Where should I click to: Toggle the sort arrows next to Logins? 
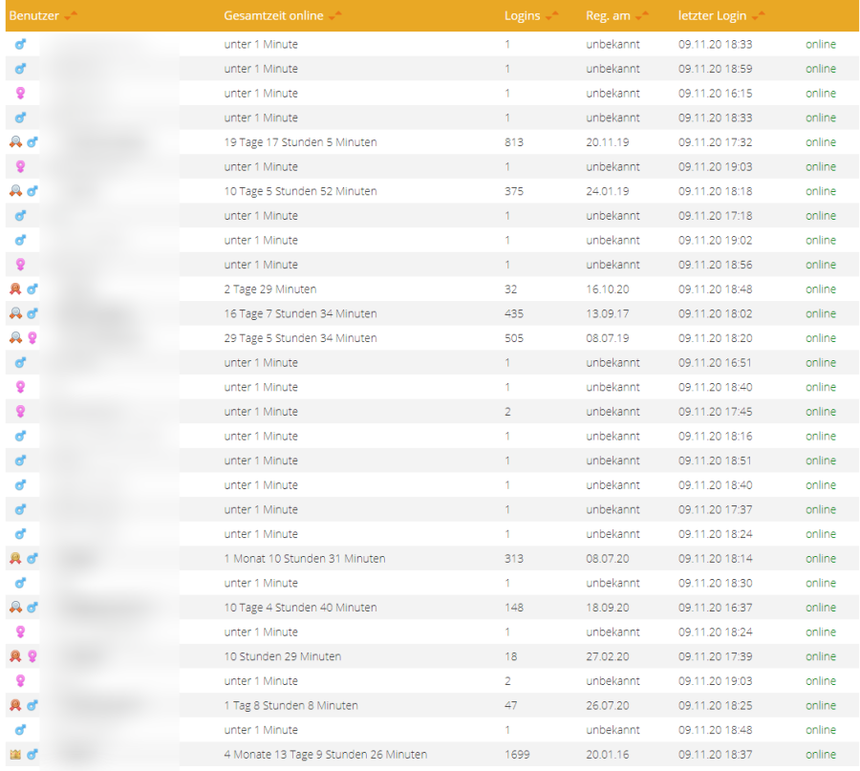[x=550, y=16]
